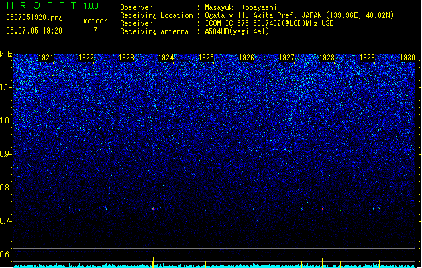The width and height of the screenshot is (422, 268).
Task: Click the 0.7 kHz axis tick label
Action: 5,221
